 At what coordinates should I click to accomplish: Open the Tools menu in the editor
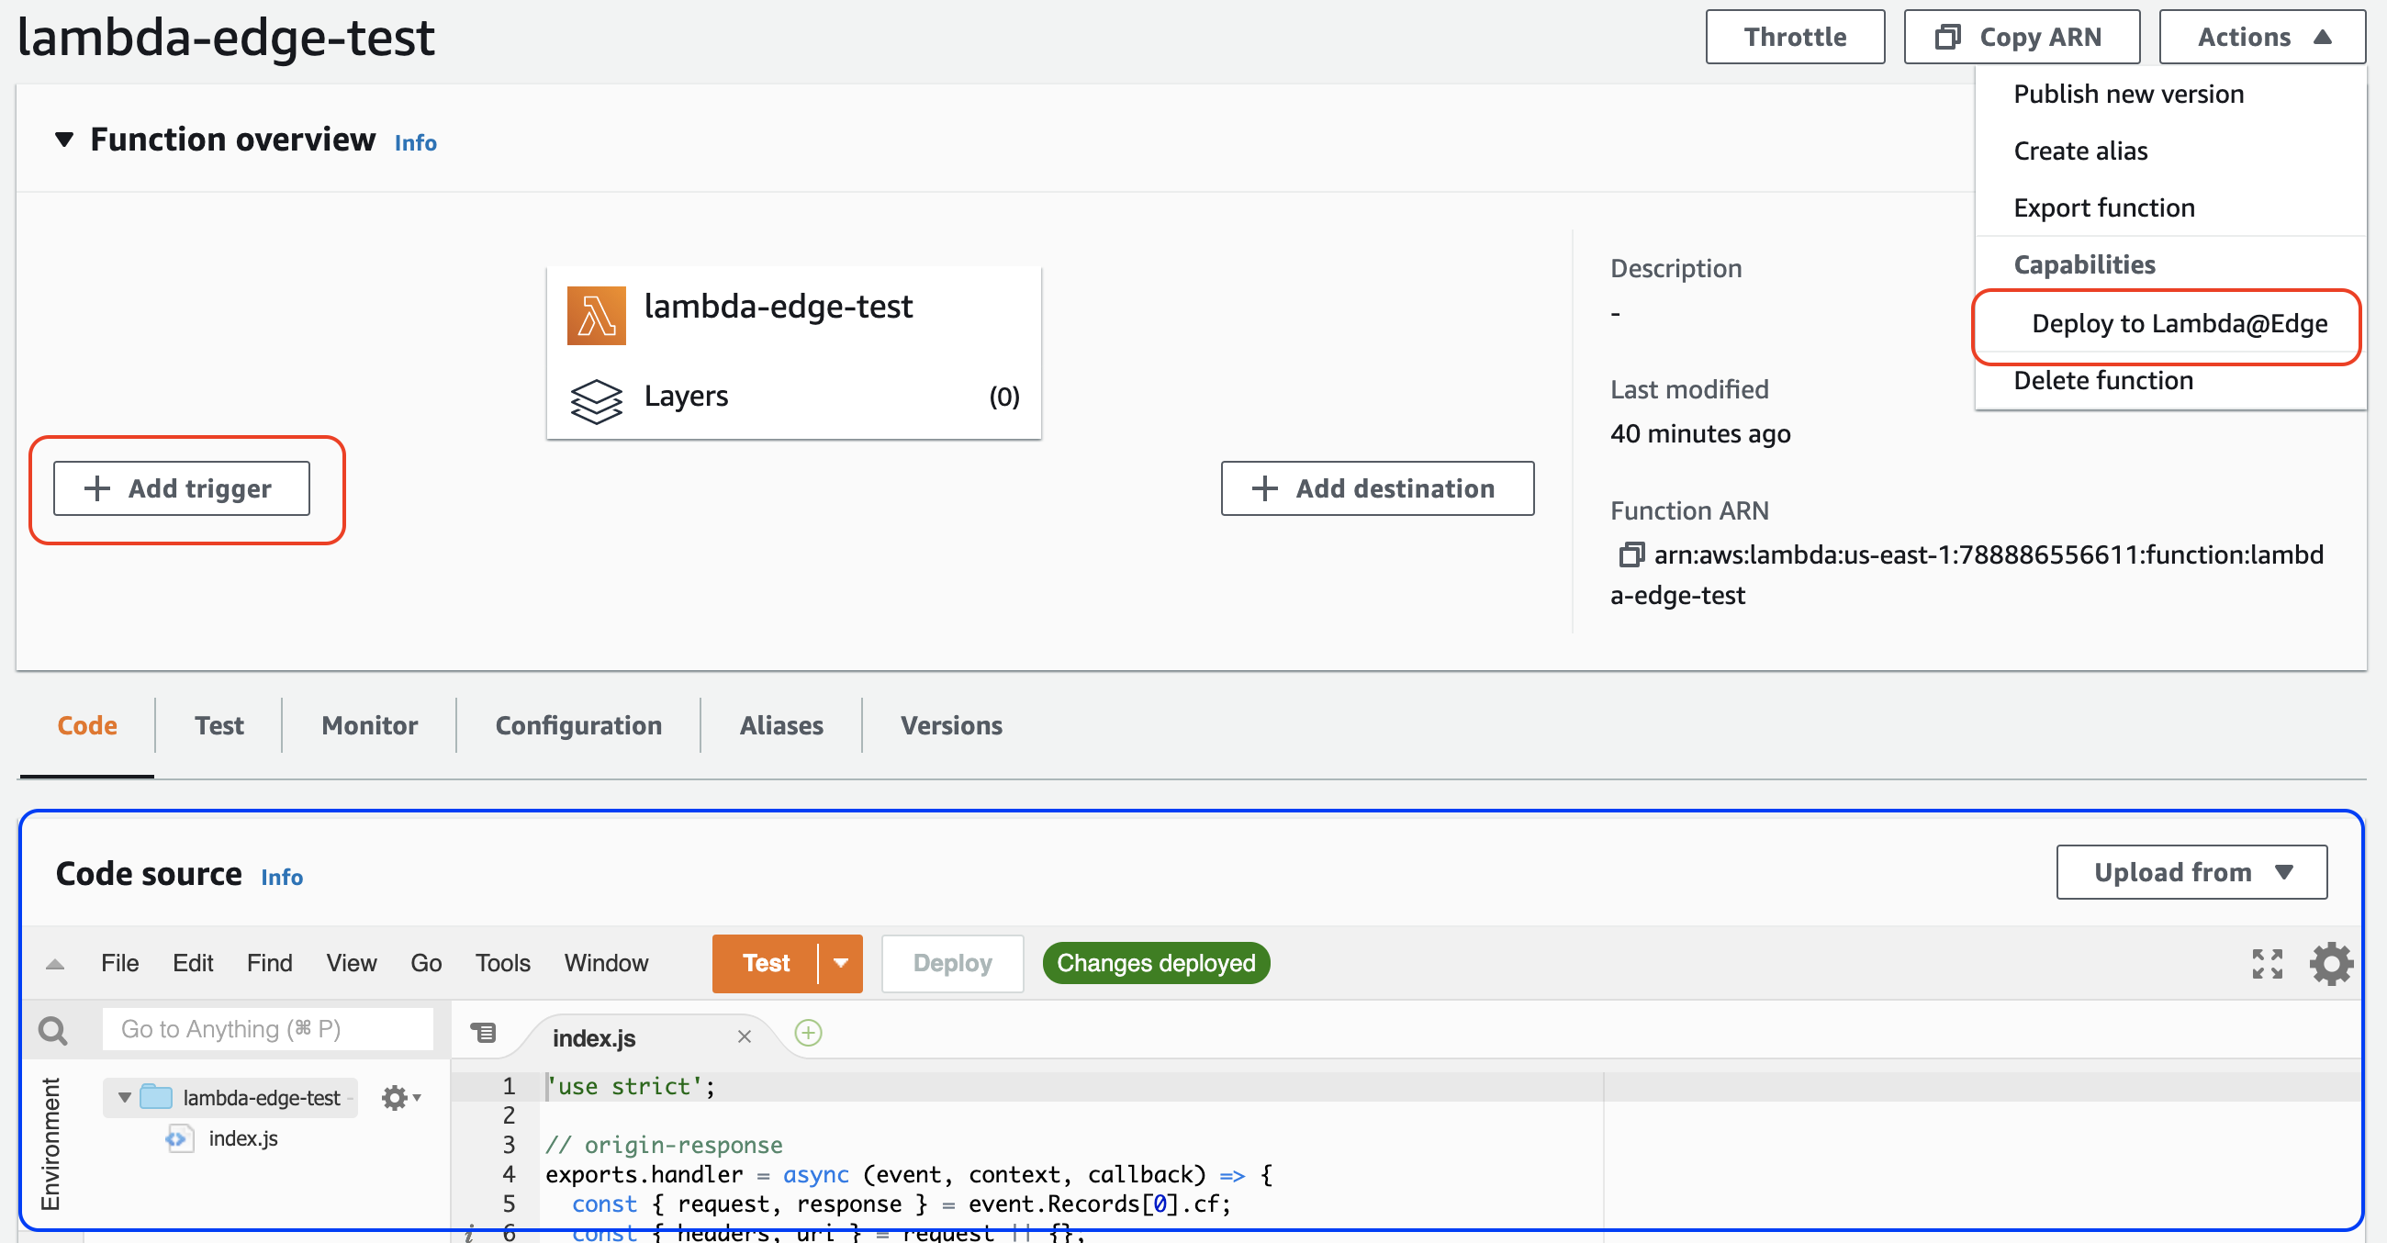(502, 963)
